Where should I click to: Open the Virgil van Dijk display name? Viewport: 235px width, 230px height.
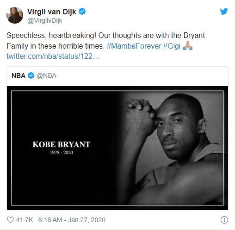pyautogui.click(x=52, y=12)
